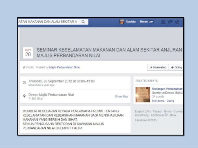
Task: Open host Majlis Perbandaran Nilai page
Action: pyautogui.click(x=65, y=67)
